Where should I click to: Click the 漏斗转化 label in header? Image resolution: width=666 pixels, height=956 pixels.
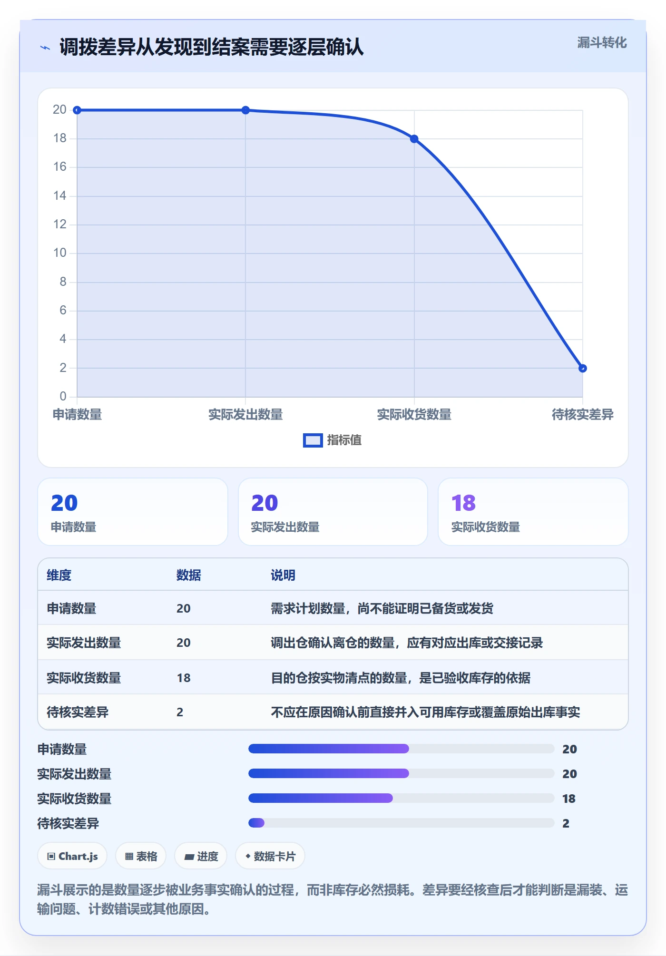[602, 43]
